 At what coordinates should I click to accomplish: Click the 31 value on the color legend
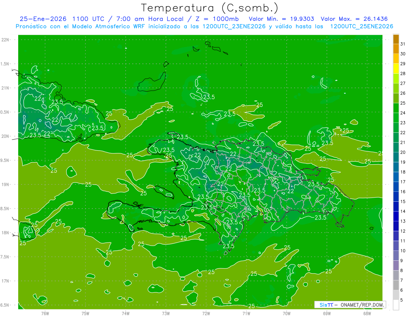(403, 44)
